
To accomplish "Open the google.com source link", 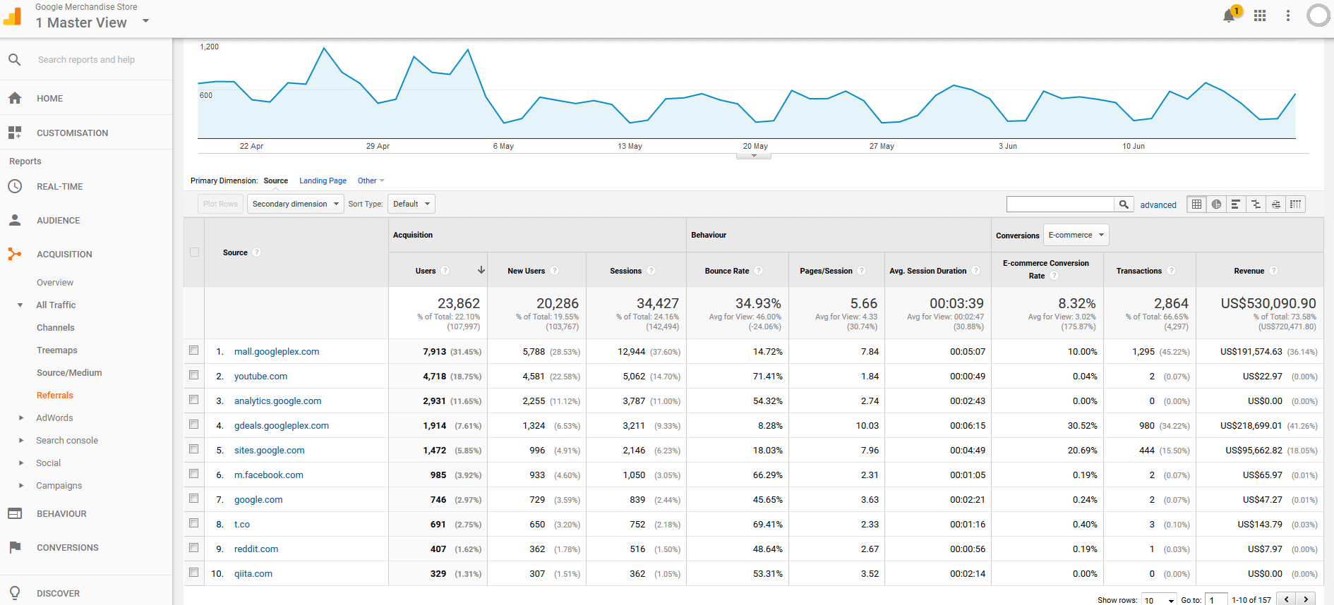I will tap(258, 499).
